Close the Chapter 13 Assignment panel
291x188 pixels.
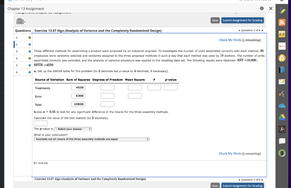coord(271,8)
